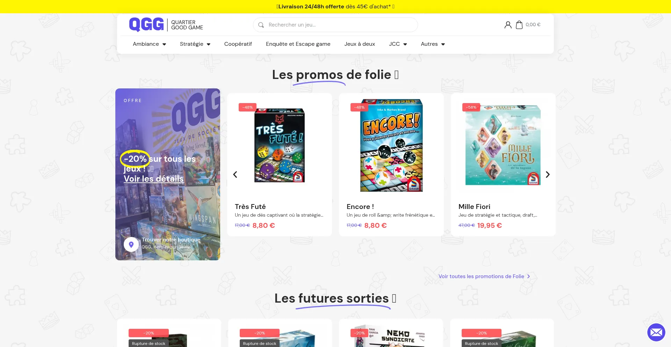Screen dimensions: 671x347
Task: Click the search magnifier icon
Action: 261,25
